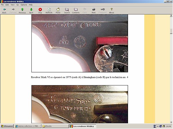Print the page with the Print icon
The image size is (173, 129).
pyautogui.click(x=94, y=9)
